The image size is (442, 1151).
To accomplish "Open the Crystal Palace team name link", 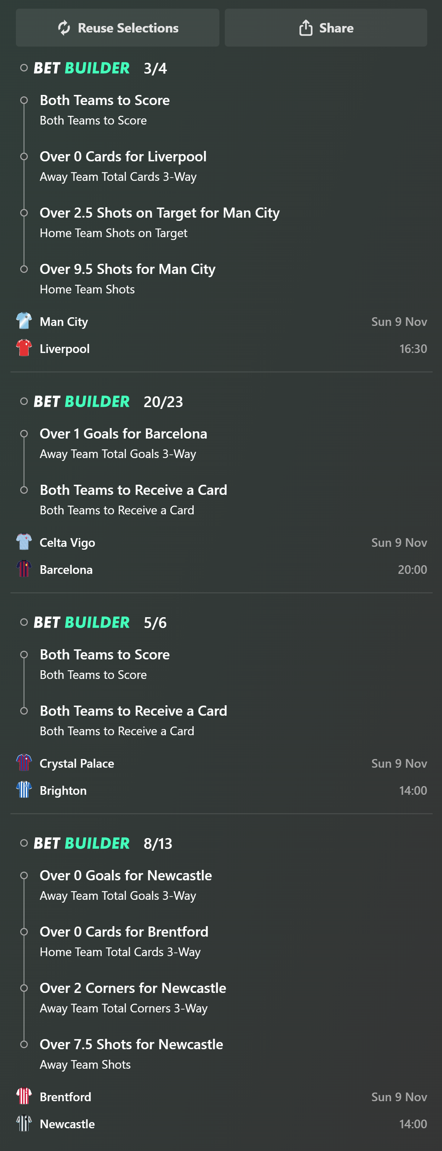I will click(77, 763).
